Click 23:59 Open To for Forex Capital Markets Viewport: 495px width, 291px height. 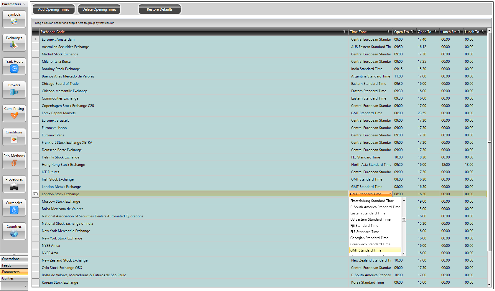point(428,113)
